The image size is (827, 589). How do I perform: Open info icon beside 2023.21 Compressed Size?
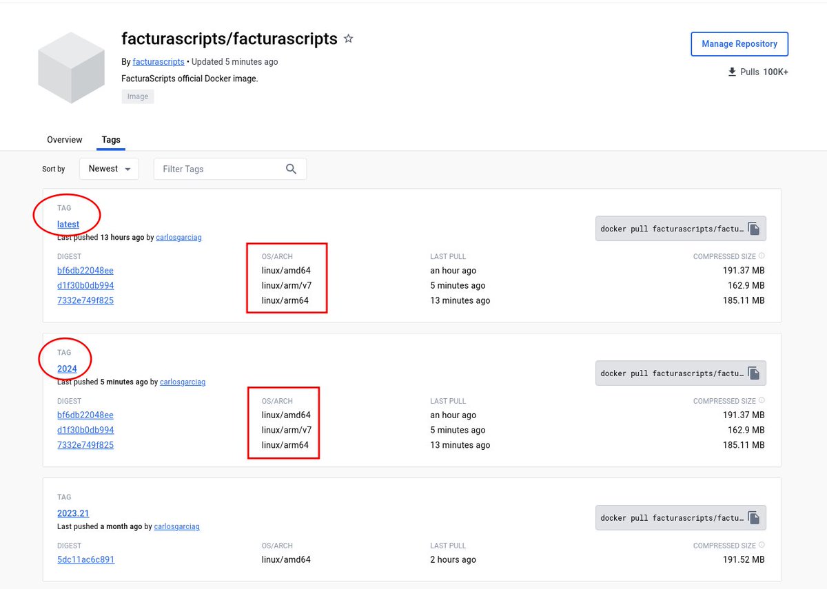[x=762, y=546]
